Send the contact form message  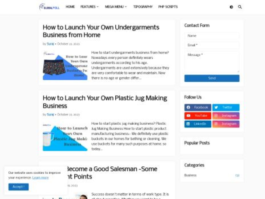tap(212, 78)
